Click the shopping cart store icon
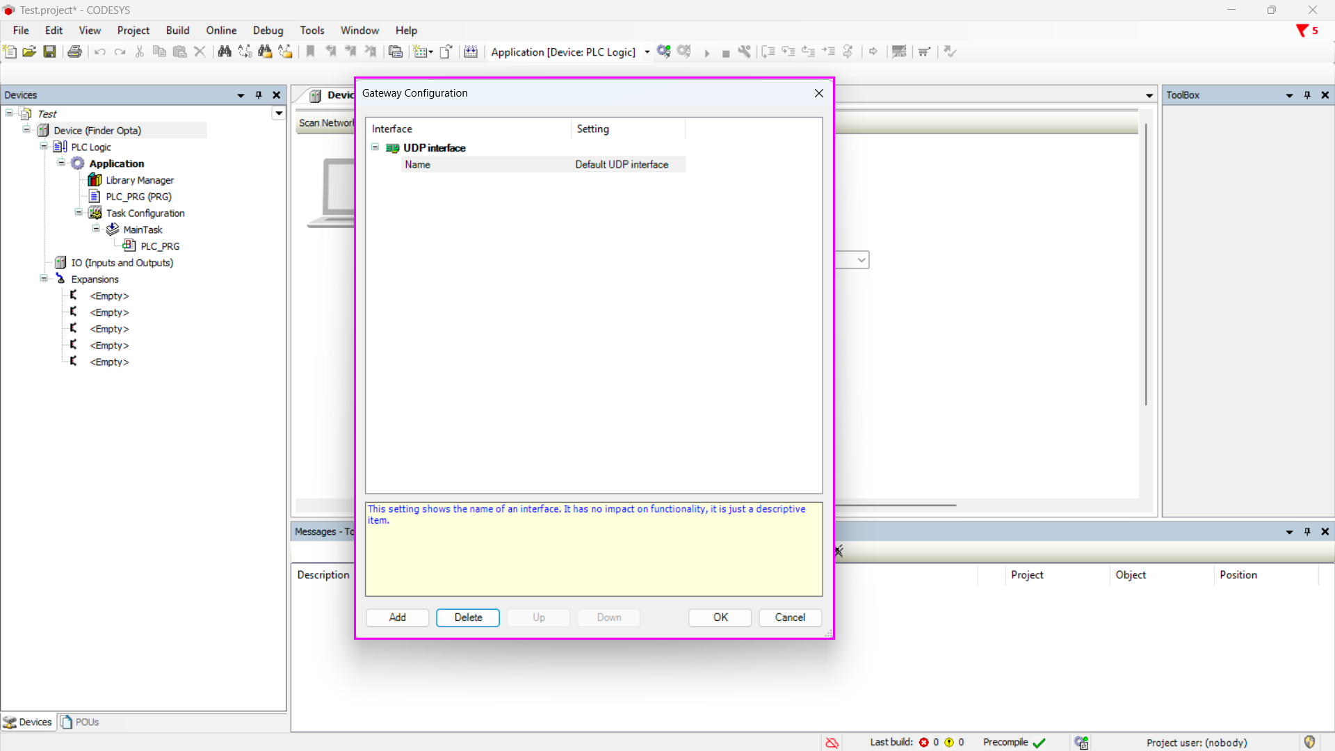 click(923, 51)
